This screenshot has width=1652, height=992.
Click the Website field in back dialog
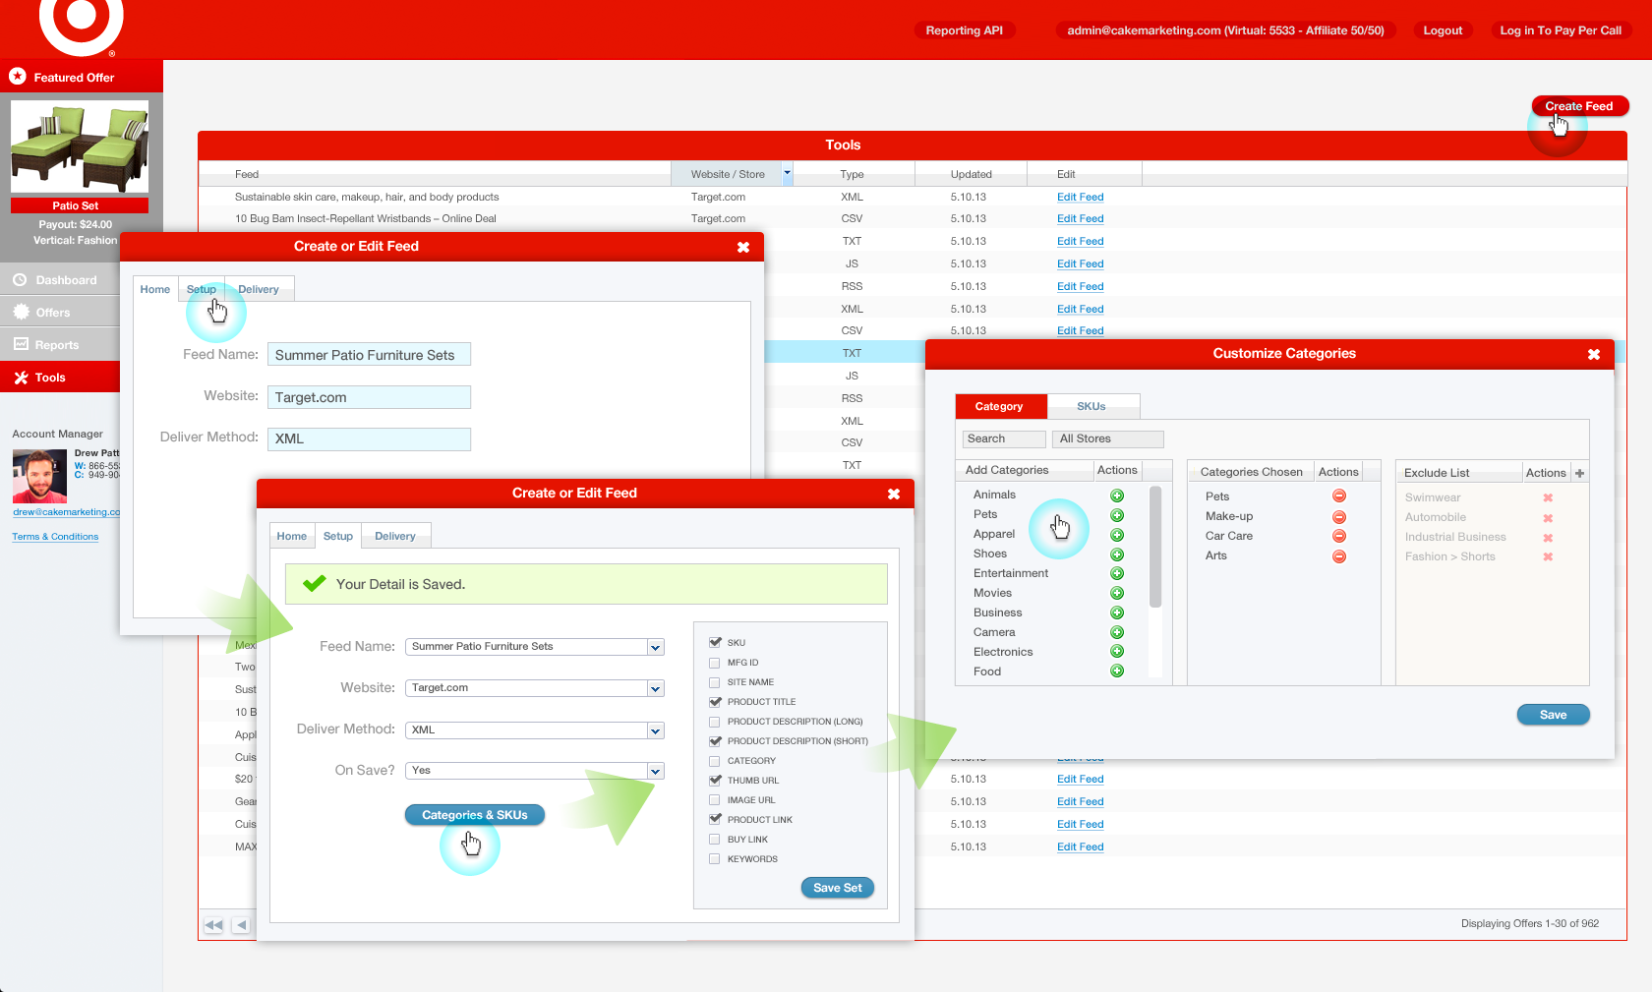pos(369,397)
